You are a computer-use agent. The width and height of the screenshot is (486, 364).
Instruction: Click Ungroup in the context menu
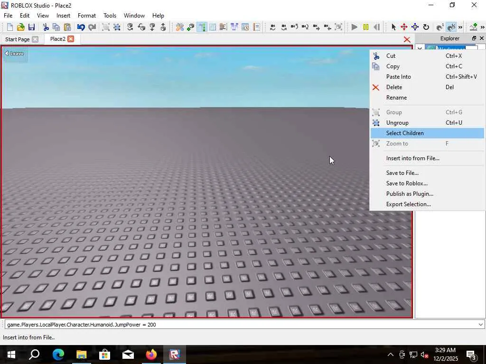[x=397, y=123]
